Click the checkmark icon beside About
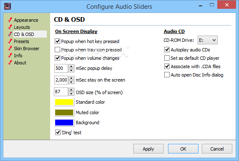The height and width of the screenshot is (161, 239). [10, 63]
